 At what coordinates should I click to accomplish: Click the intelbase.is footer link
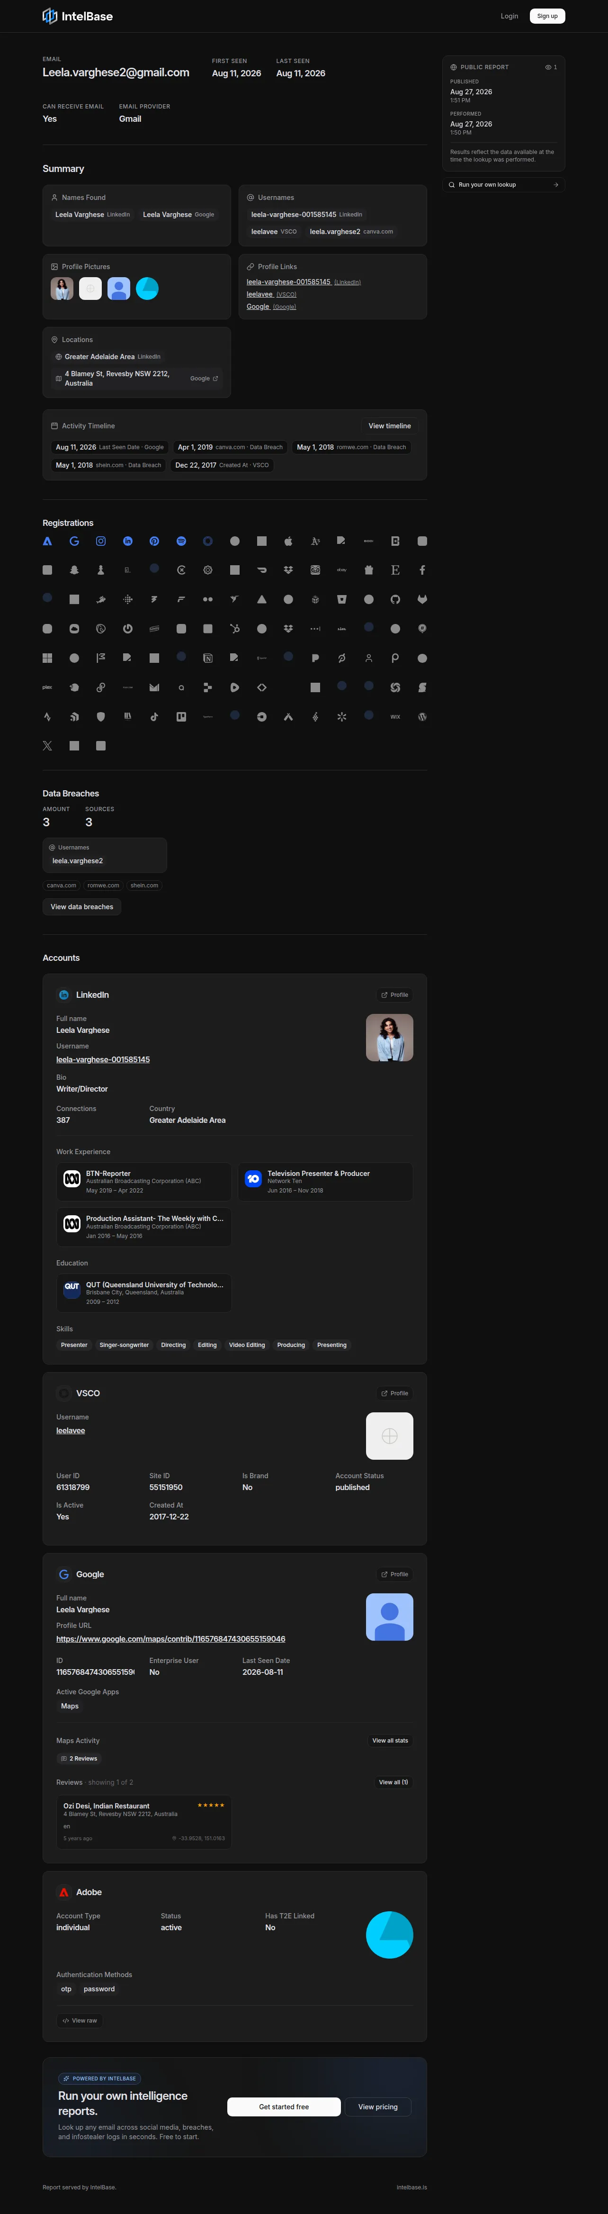411,2187
